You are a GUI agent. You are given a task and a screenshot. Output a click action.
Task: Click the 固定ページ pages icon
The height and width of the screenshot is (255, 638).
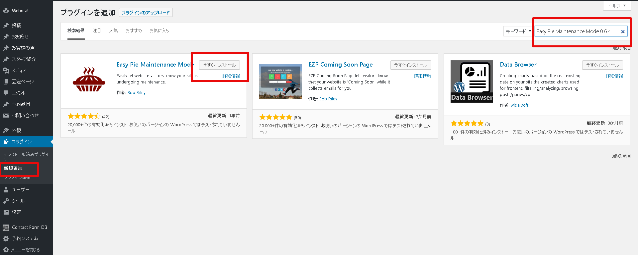(6, 82)
